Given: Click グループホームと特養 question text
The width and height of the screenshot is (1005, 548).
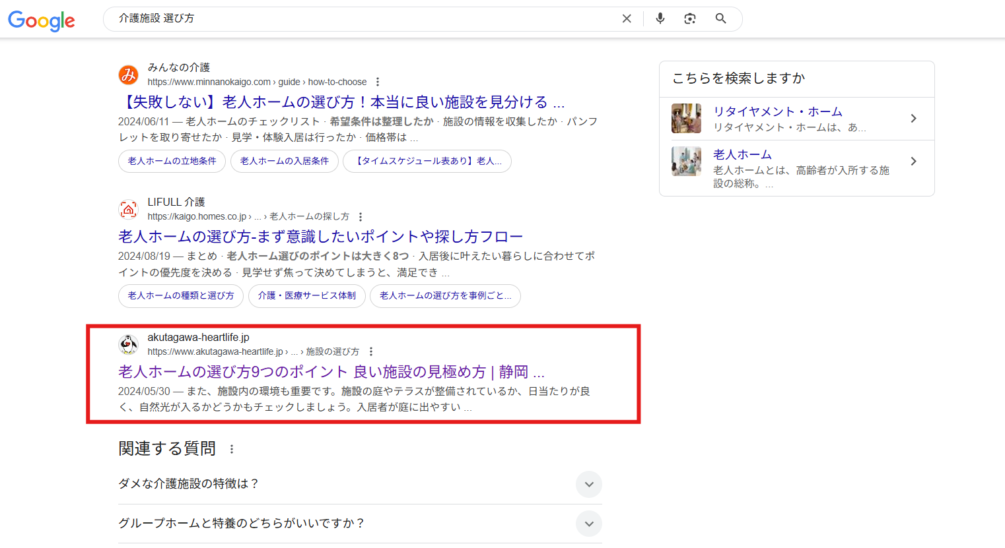Looking at the screenshot, I should [x=241, y=524].
